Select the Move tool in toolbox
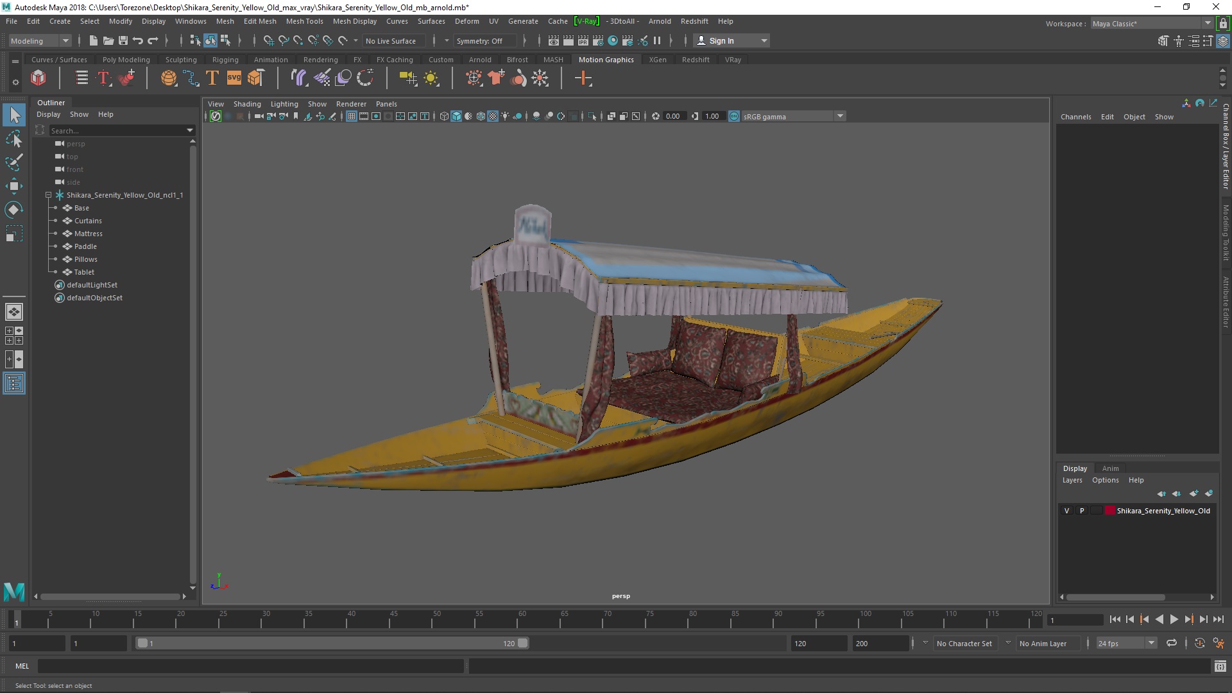Viewport: 1232px width, 693px height. click(x=13, y=186)
